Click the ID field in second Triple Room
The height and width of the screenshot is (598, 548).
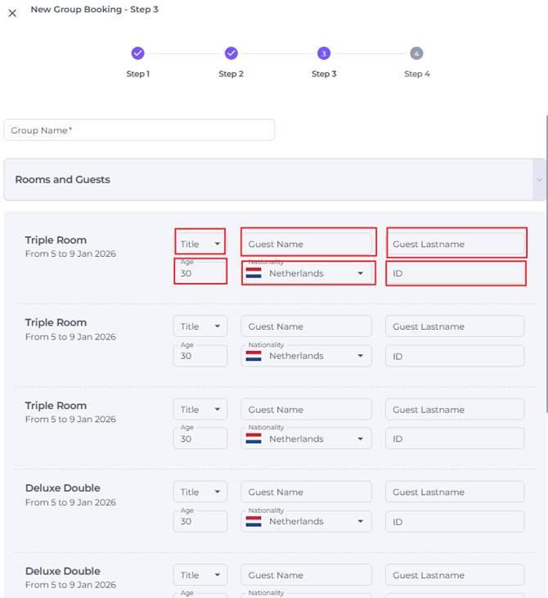click(x=455, y=356)
